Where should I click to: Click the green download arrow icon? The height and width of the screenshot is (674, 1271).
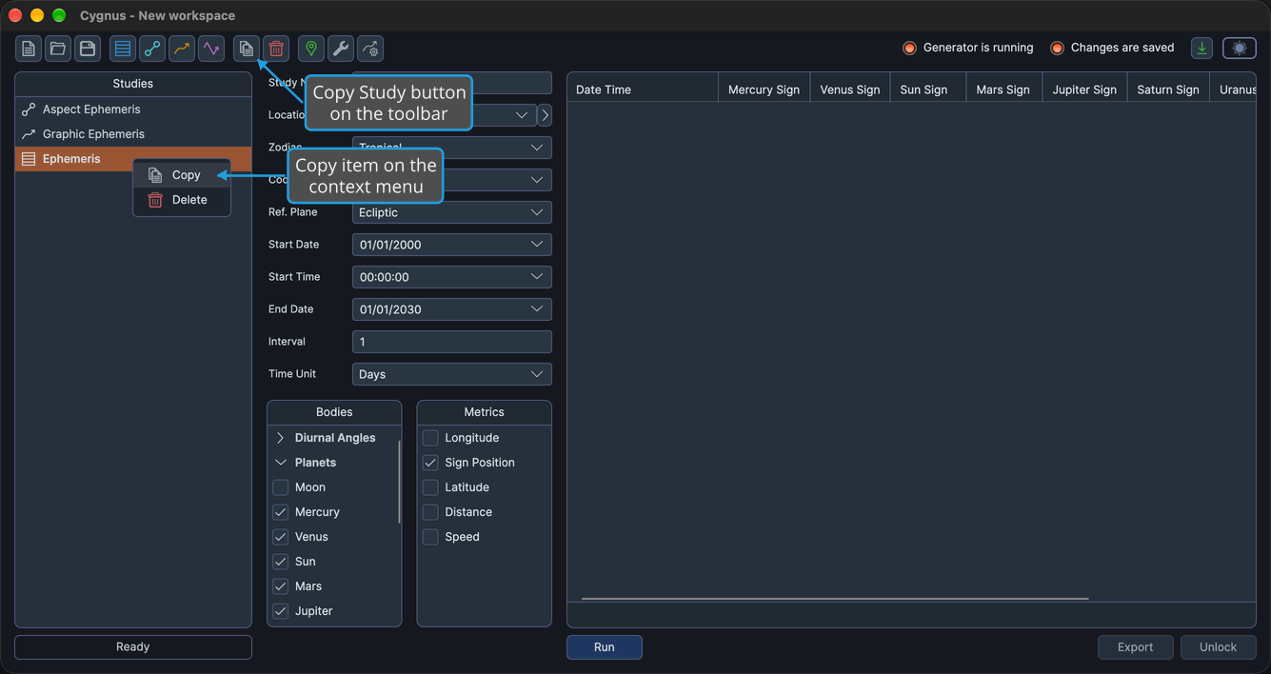1202,49
